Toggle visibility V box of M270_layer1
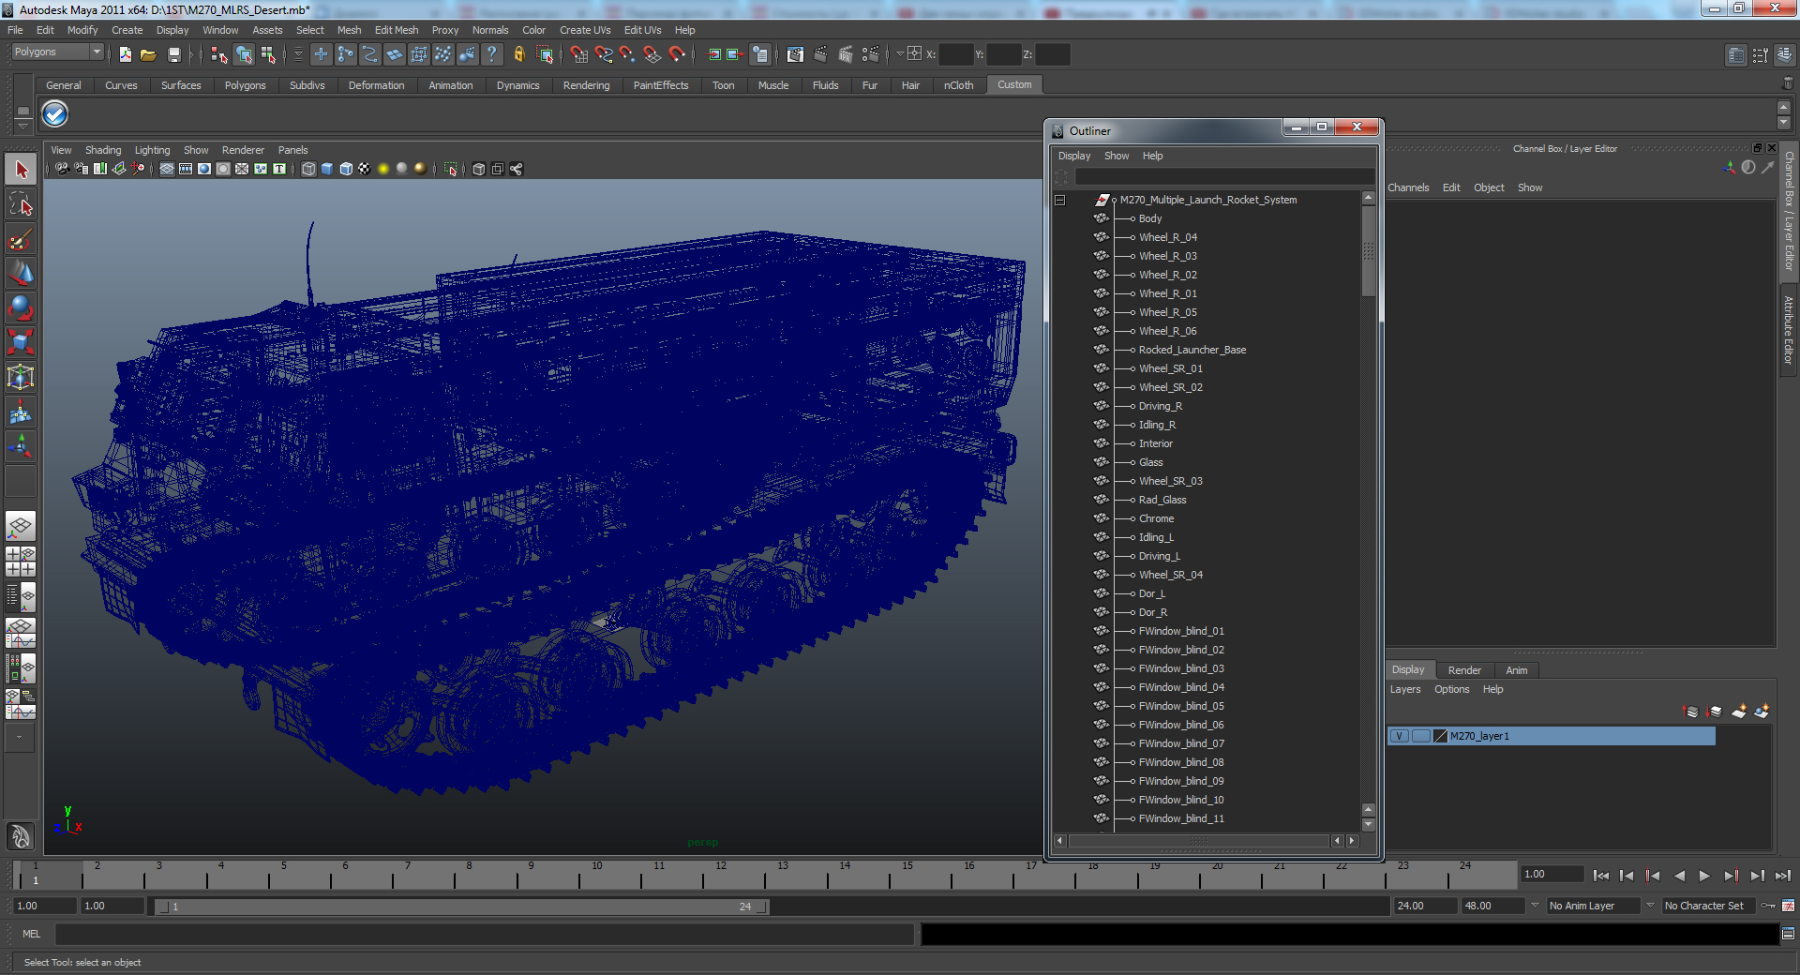The height and width of the screenshot is (975, 1800). [x=1399, y=736]
